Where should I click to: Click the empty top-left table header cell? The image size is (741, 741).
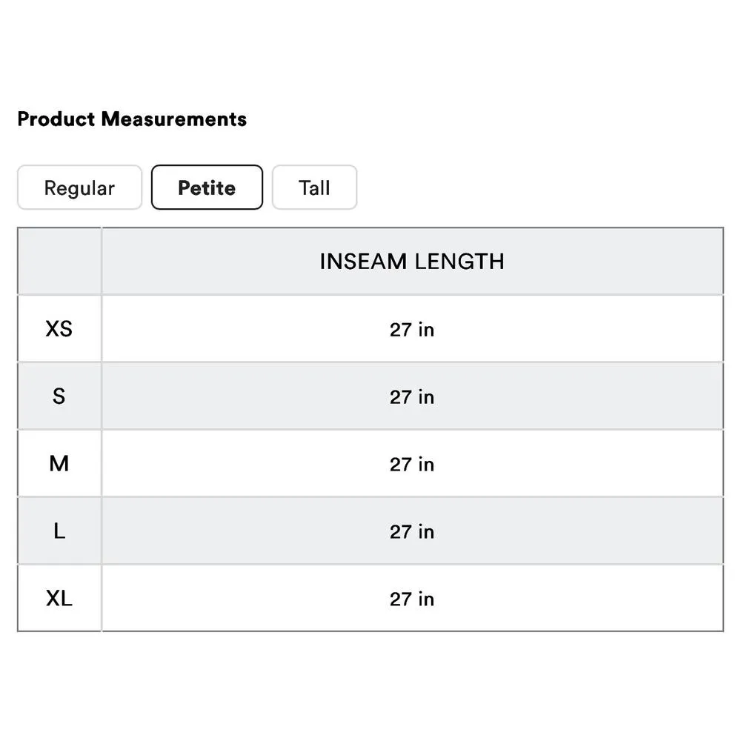(x=59, y=262)
